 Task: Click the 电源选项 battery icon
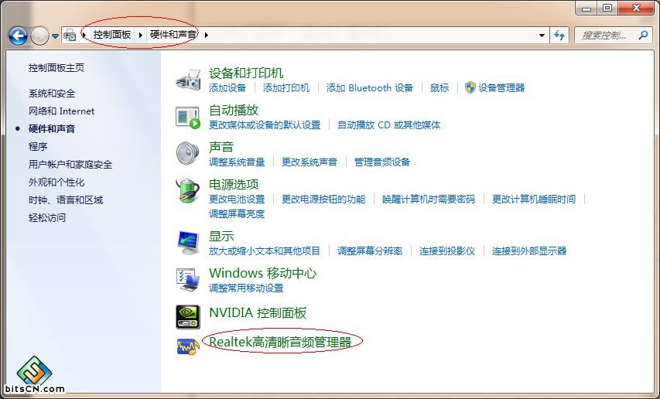tap(188, 191)
